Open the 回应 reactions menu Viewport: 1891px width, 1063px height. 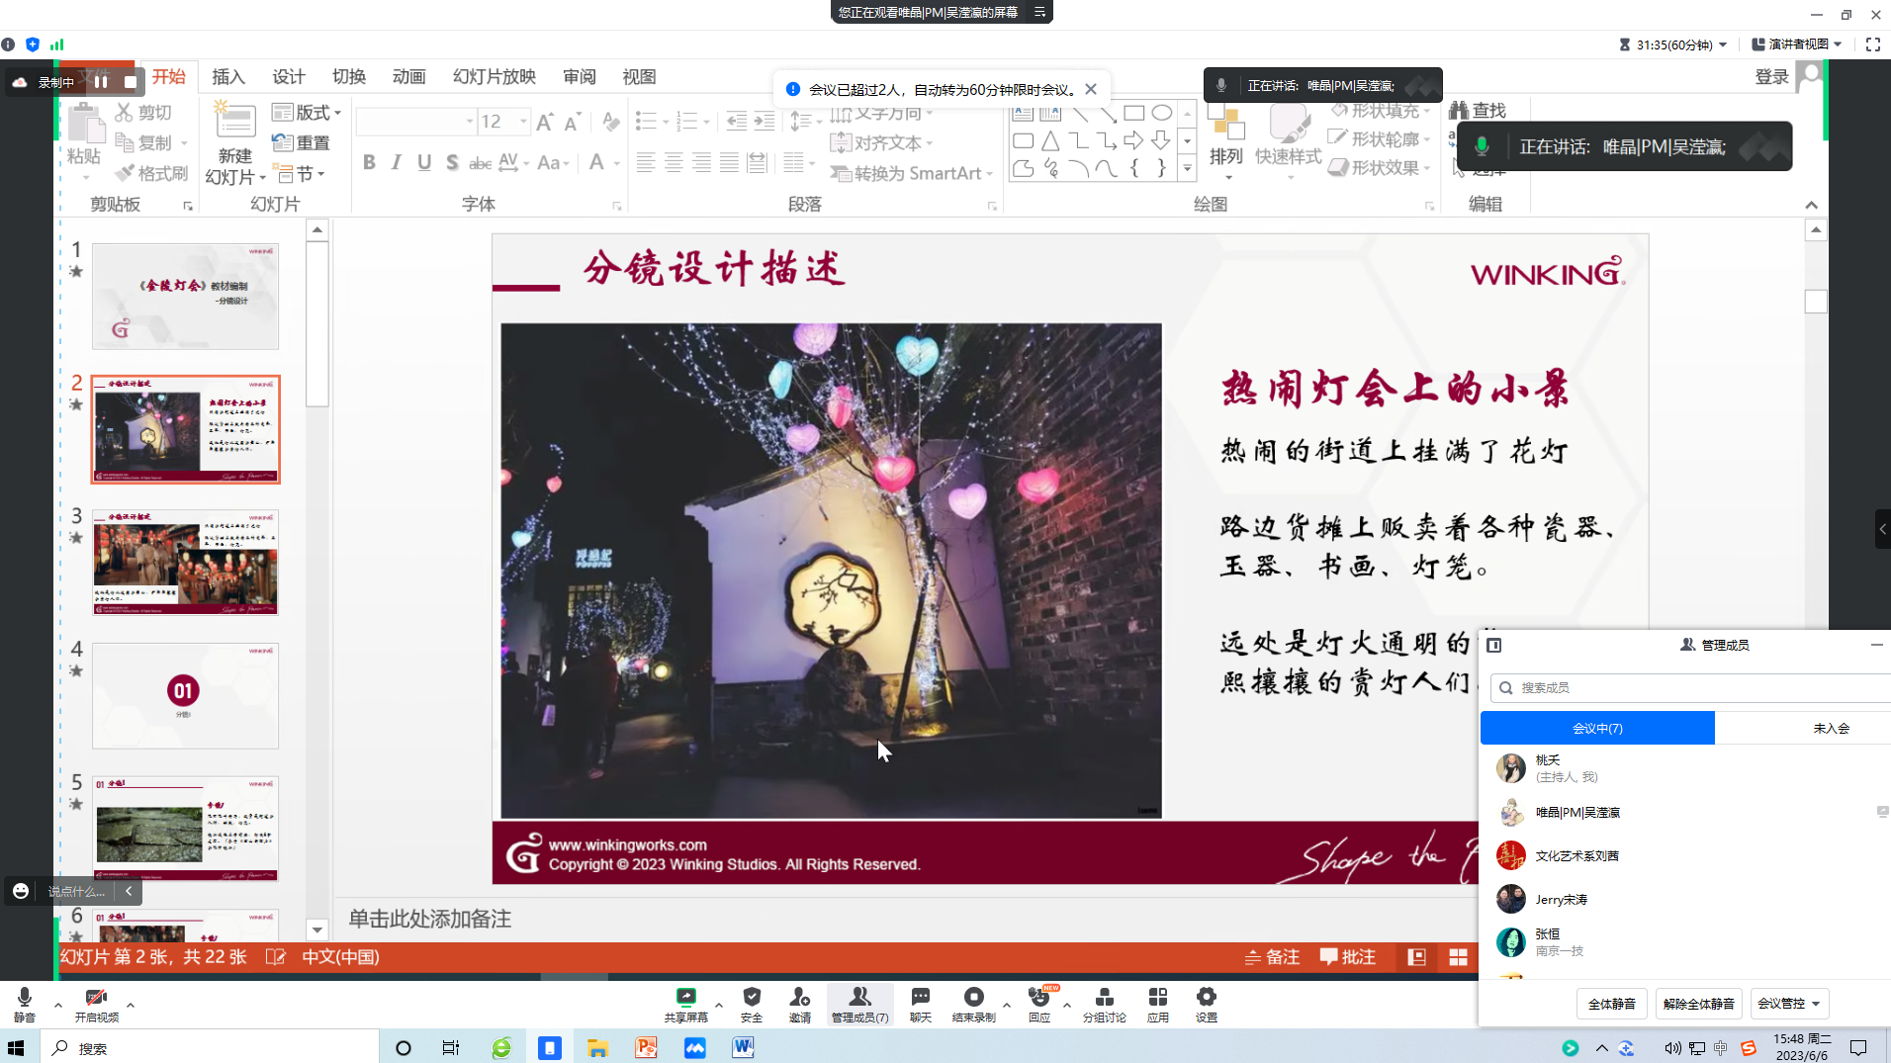click(1039, 1003)
